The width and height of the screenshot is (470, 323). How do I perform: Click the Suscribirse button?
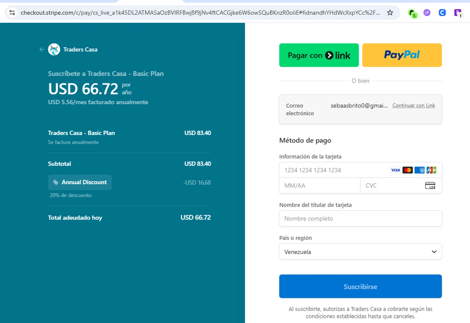tap(360, 286)
